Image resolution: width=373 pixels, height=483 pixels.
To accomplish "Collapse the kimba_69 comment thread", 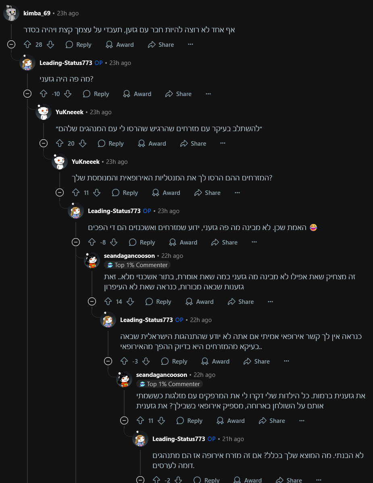I will (x=11, y=44).
